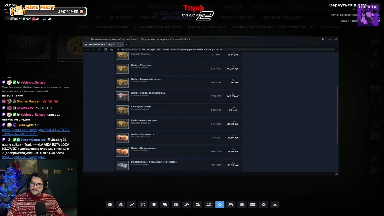This screenshot has width=384, height=216.
Task: Open the playtime clock icon in overlay toolbar
Action: click(143, 205)
